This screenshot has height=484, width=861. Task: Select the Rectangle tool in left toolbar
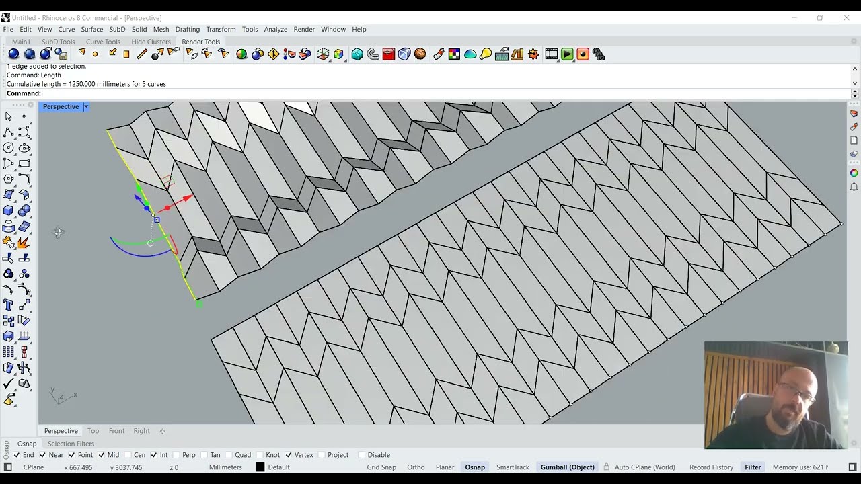(24, 163)
